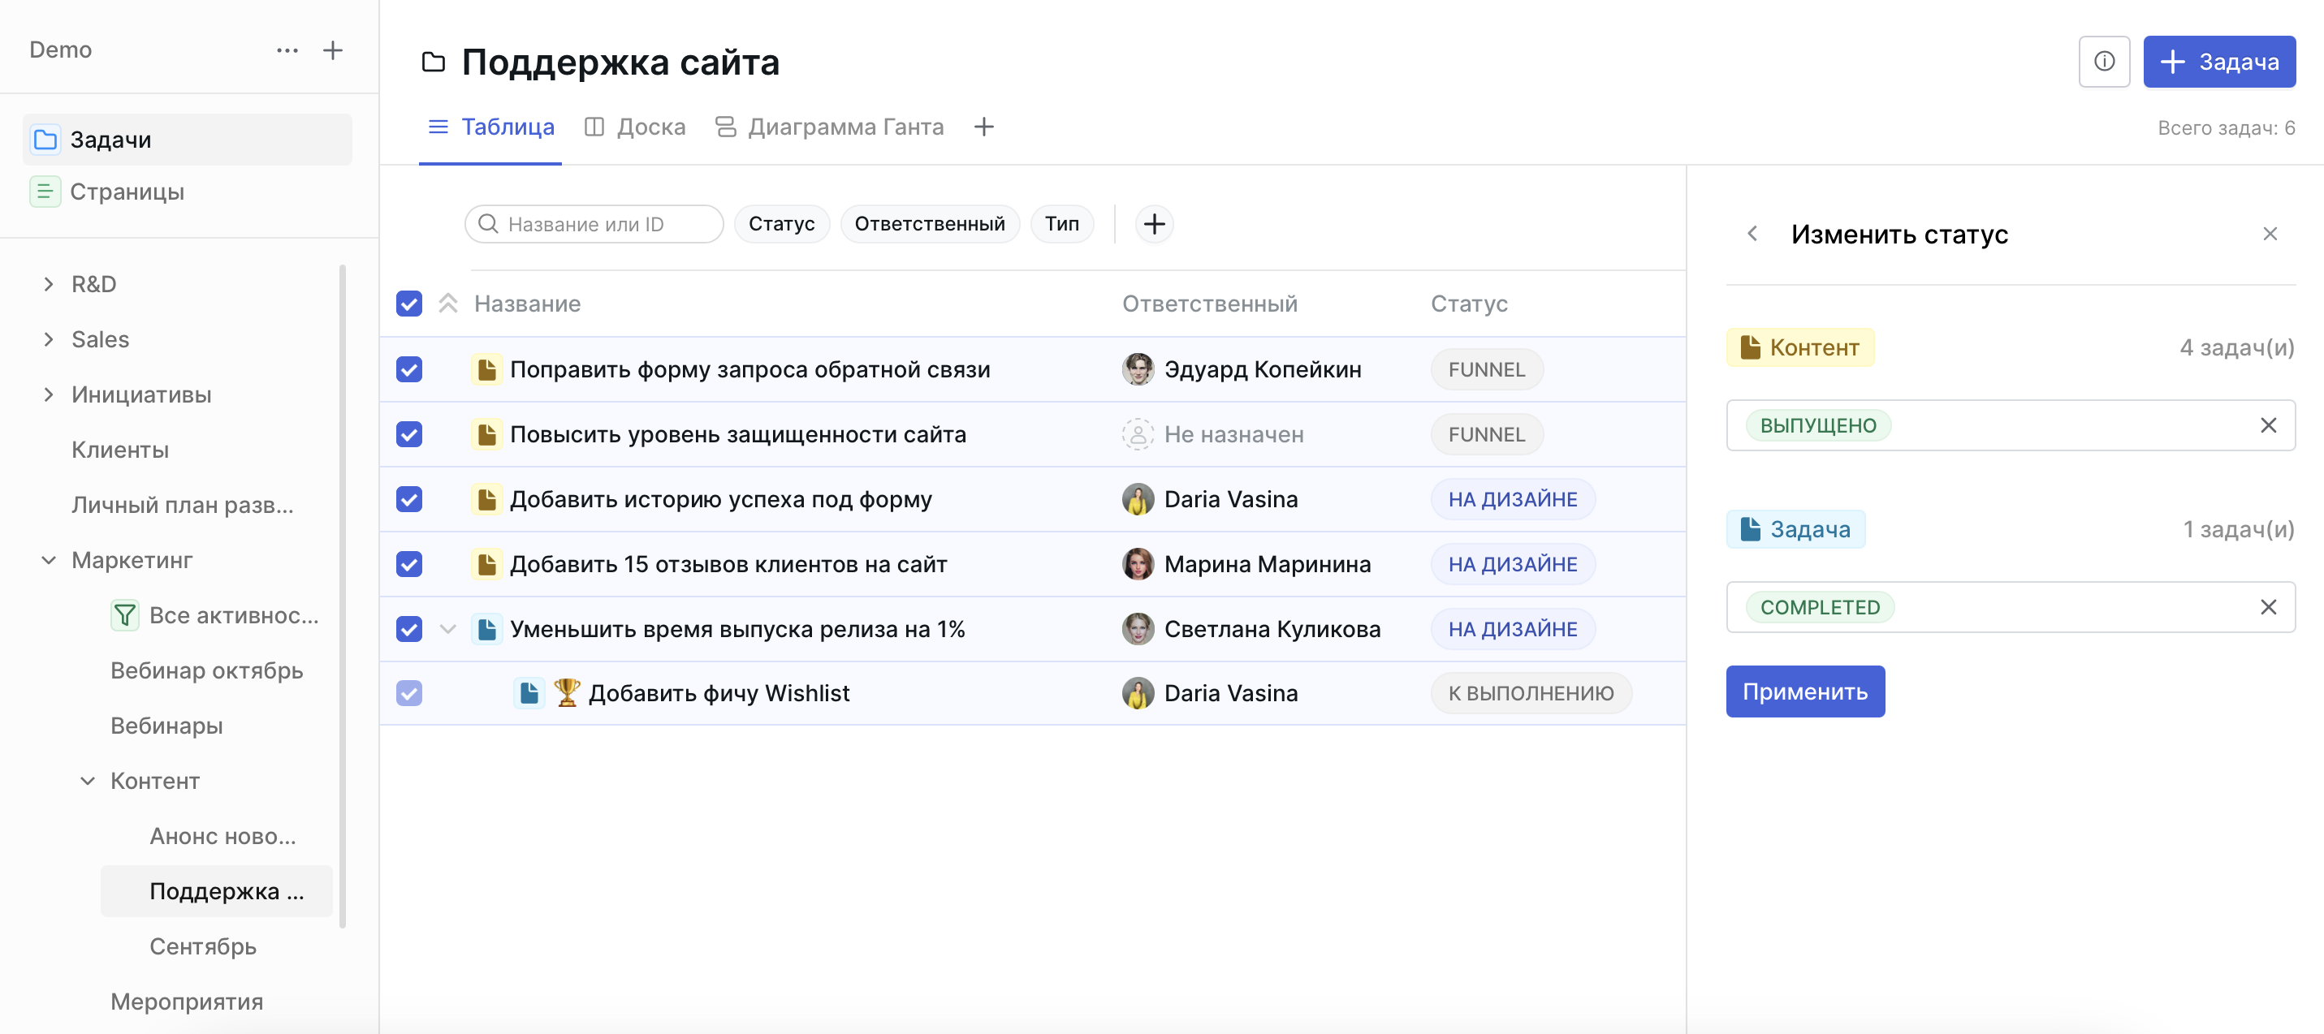This screenshot has width=2324, height=1034.
Task: Click the back arrow in Изменить статус panel
Action: (1753, 234)
